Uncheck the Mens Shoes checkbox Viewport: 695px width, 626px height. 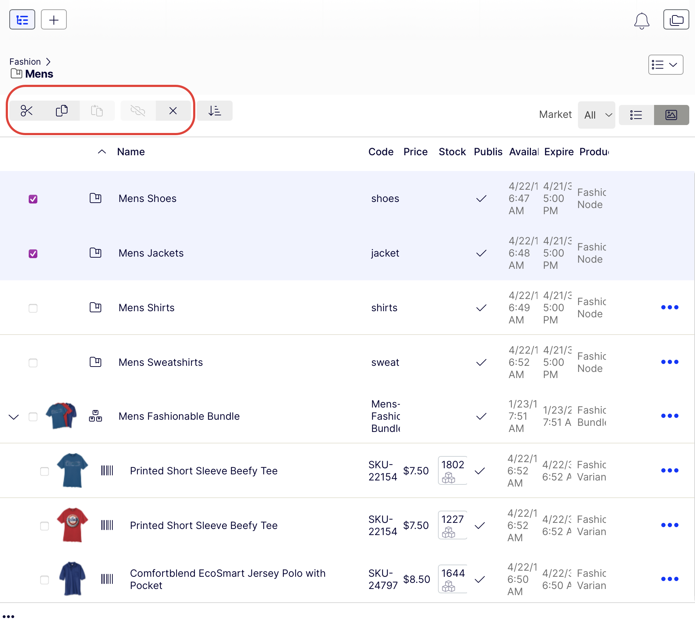pyautogui.click(x=33, y=199)
